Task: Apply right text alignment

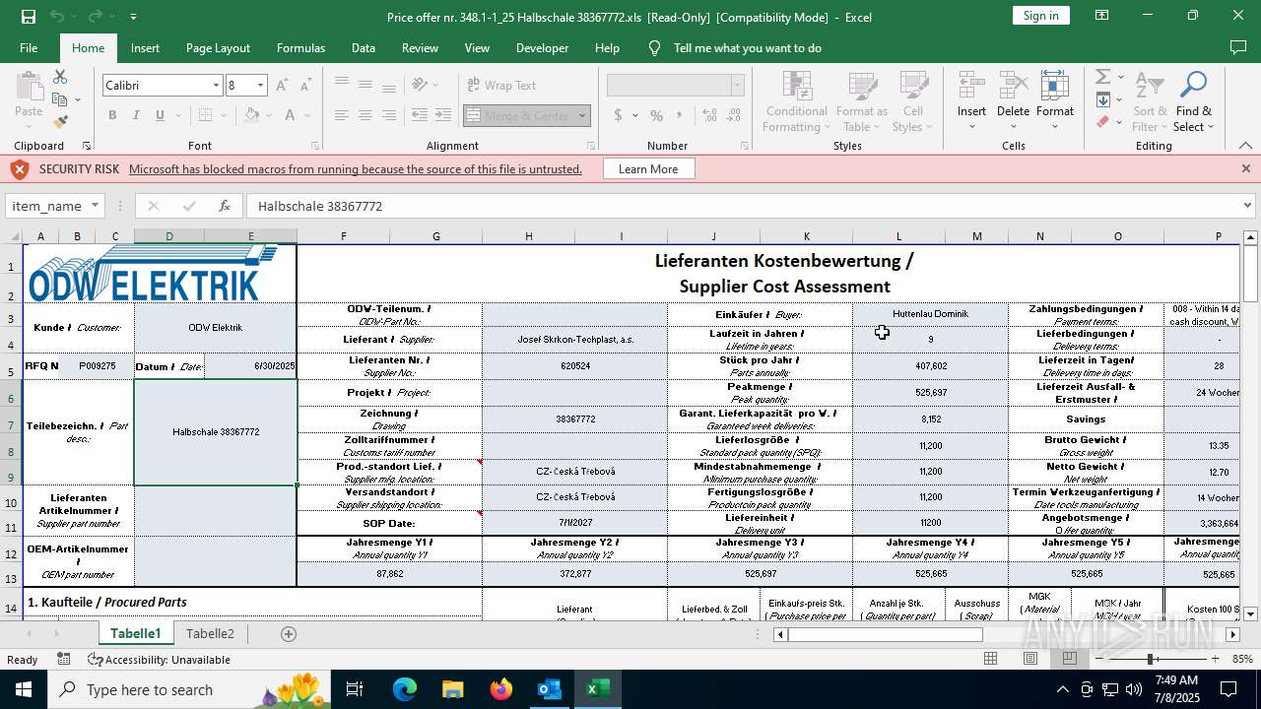Action: pyautogui.click(x=388, y=115)
